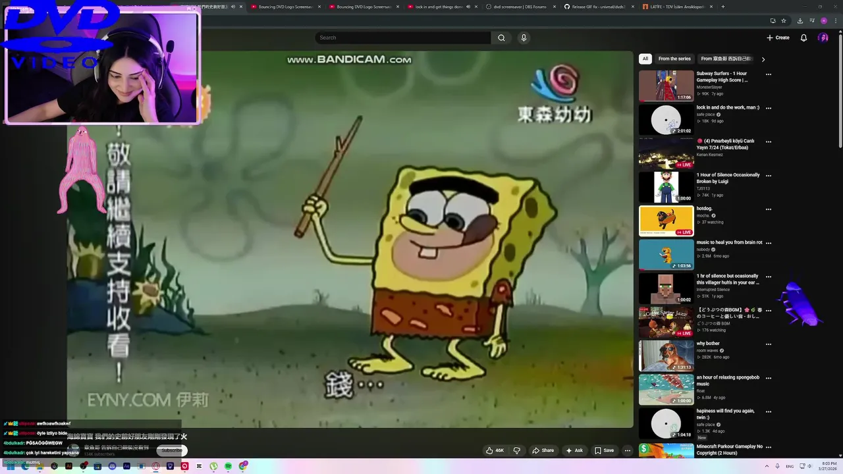Open options for lock in and do the work
The height and width of the screenshot is (474, 843).
click(x=768, y=108)
